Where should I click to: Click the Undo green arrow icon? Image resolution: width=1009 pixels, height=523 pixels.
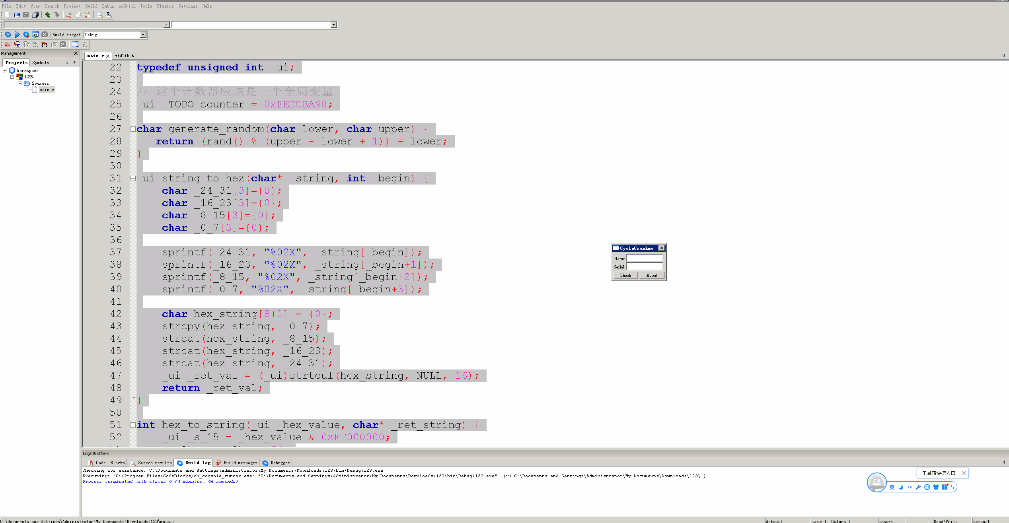pyautogui.click(x=47, y=15)
